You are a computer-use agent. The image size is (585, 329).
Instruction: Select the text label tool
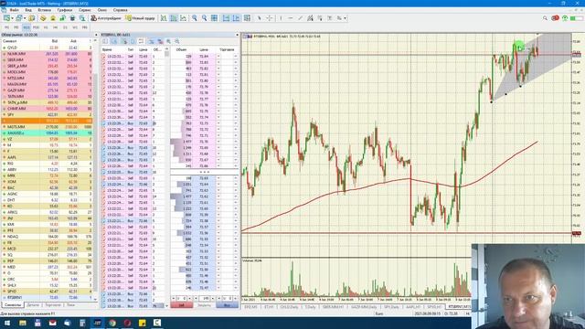[x=329, y=18]
